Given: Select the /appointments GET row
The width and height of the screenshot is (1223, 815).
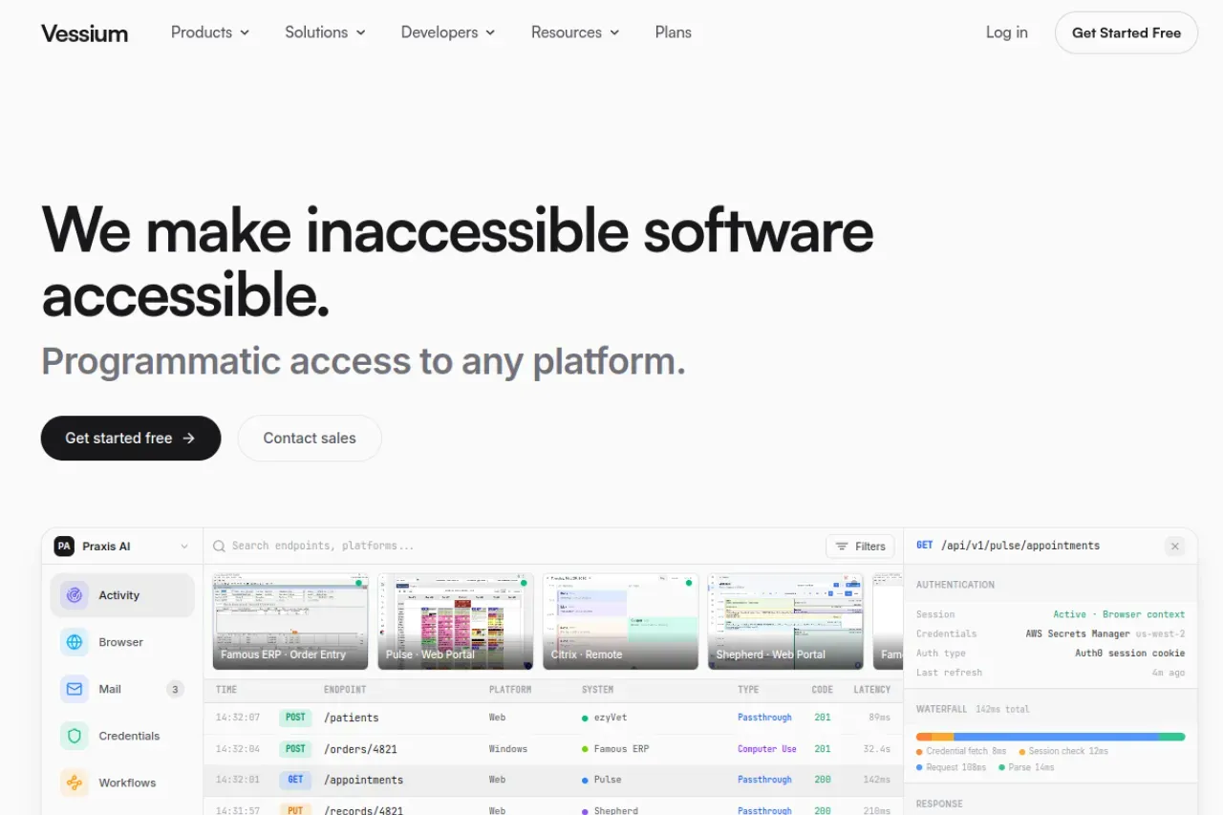Looking at the screenshot, I should coord(553,780).
